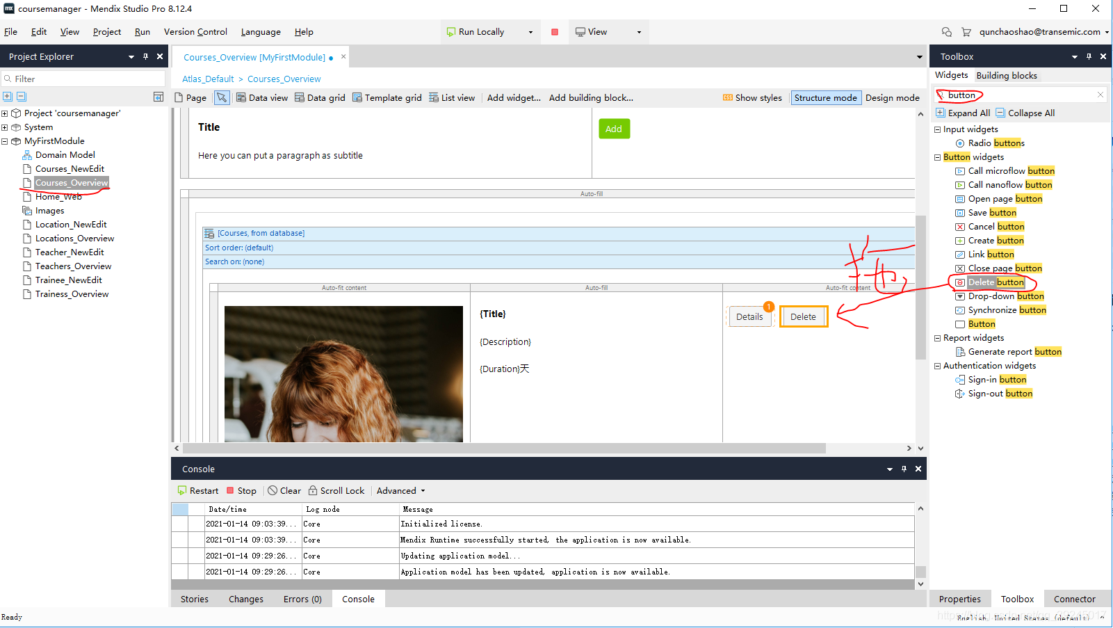The width and height of the screenshot is (1113, 628).
Task: Select the Synchronize button widget
Action: [x=1001, y=310]
